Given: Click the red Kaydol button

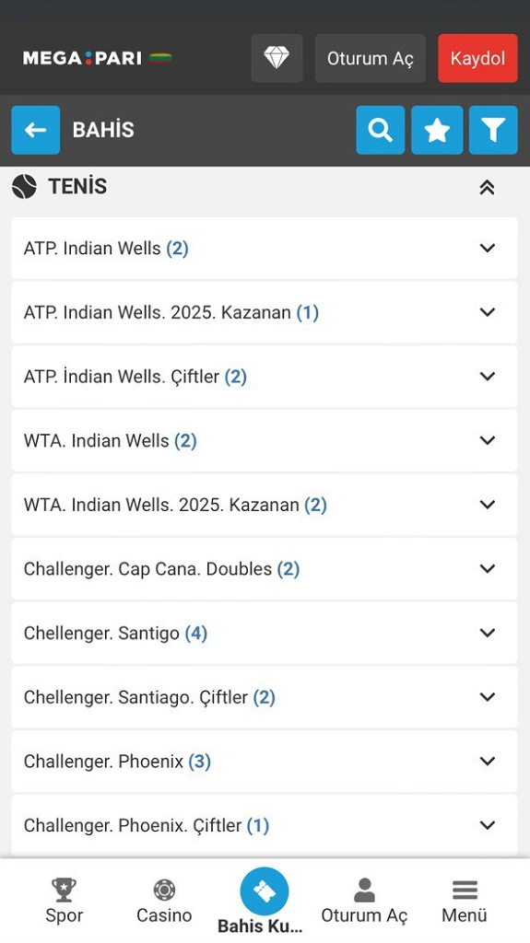Looking at the screenshot, I should pyautogui.click(x=477, y=58).
